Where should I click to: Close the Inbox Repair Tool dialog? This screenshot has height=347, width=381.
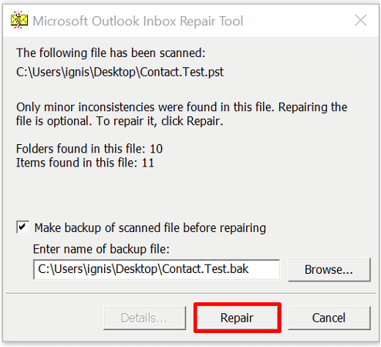[x=360, y=20]
